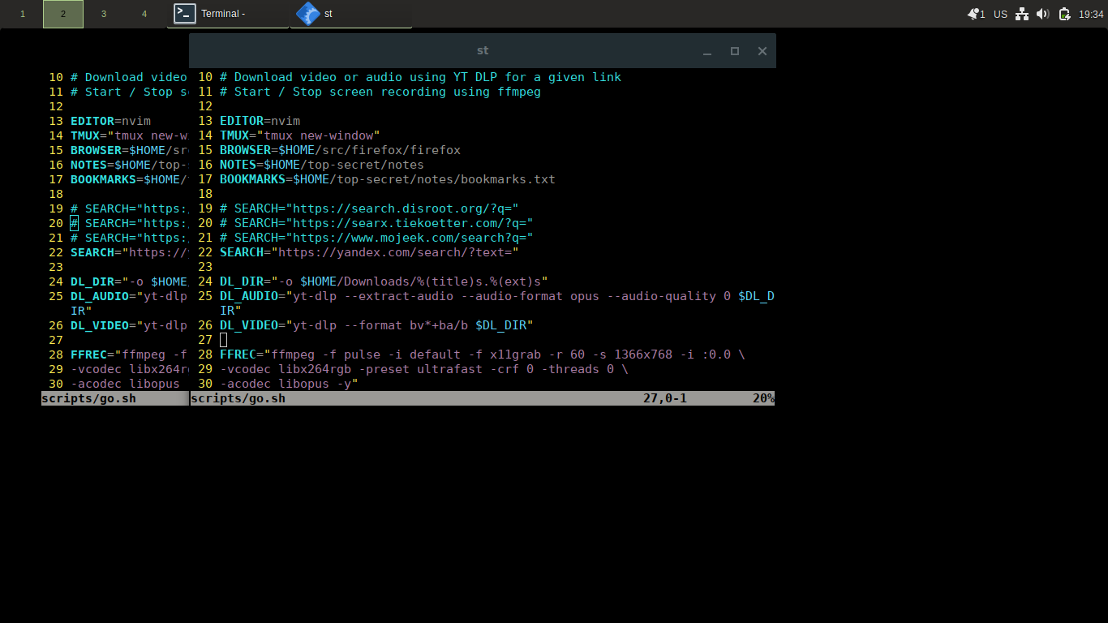Click the volume speaker icon
1108x623 pixels.
[x=1042, y=14]
